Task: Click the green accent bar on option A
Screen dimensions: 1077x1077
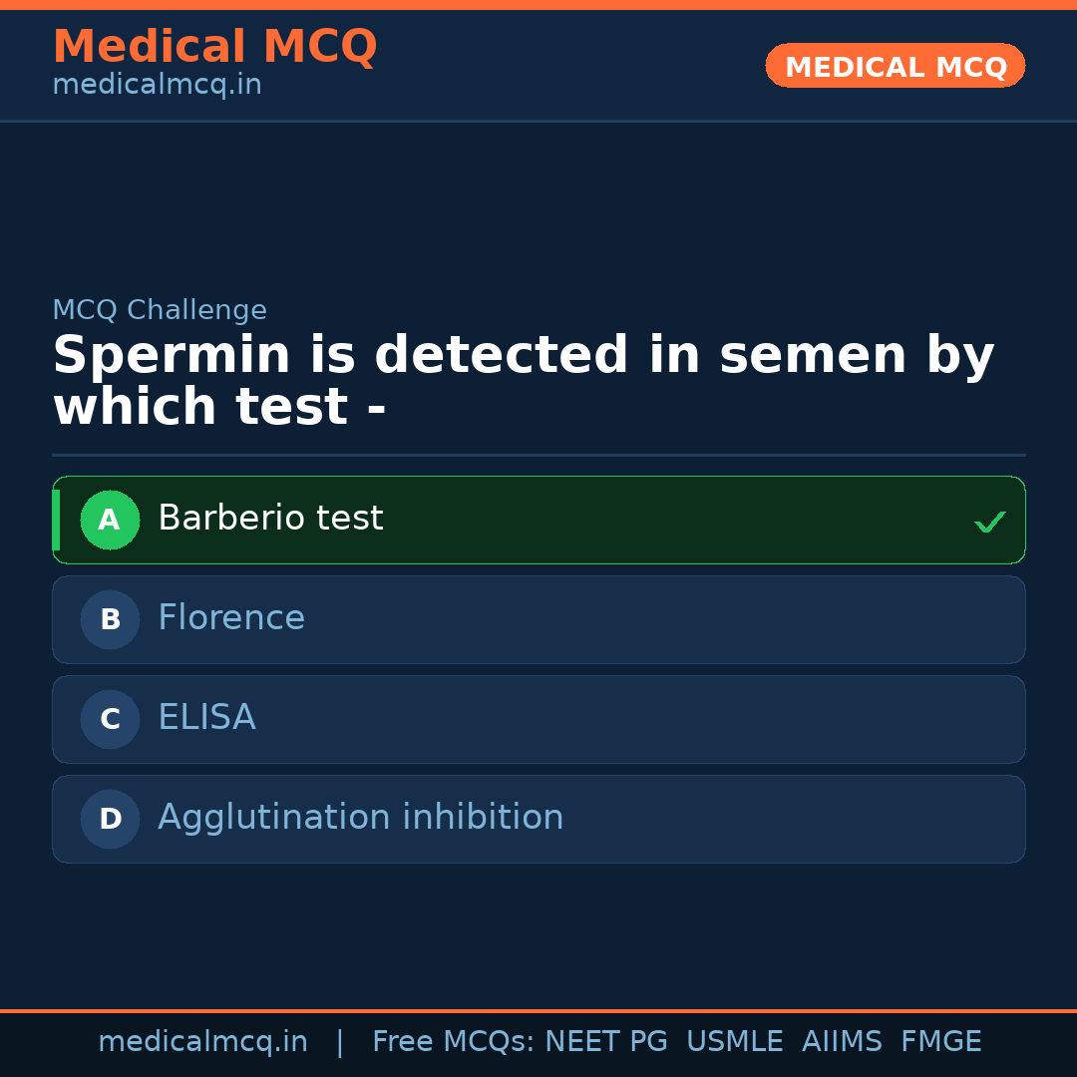Action: (56, 520)
